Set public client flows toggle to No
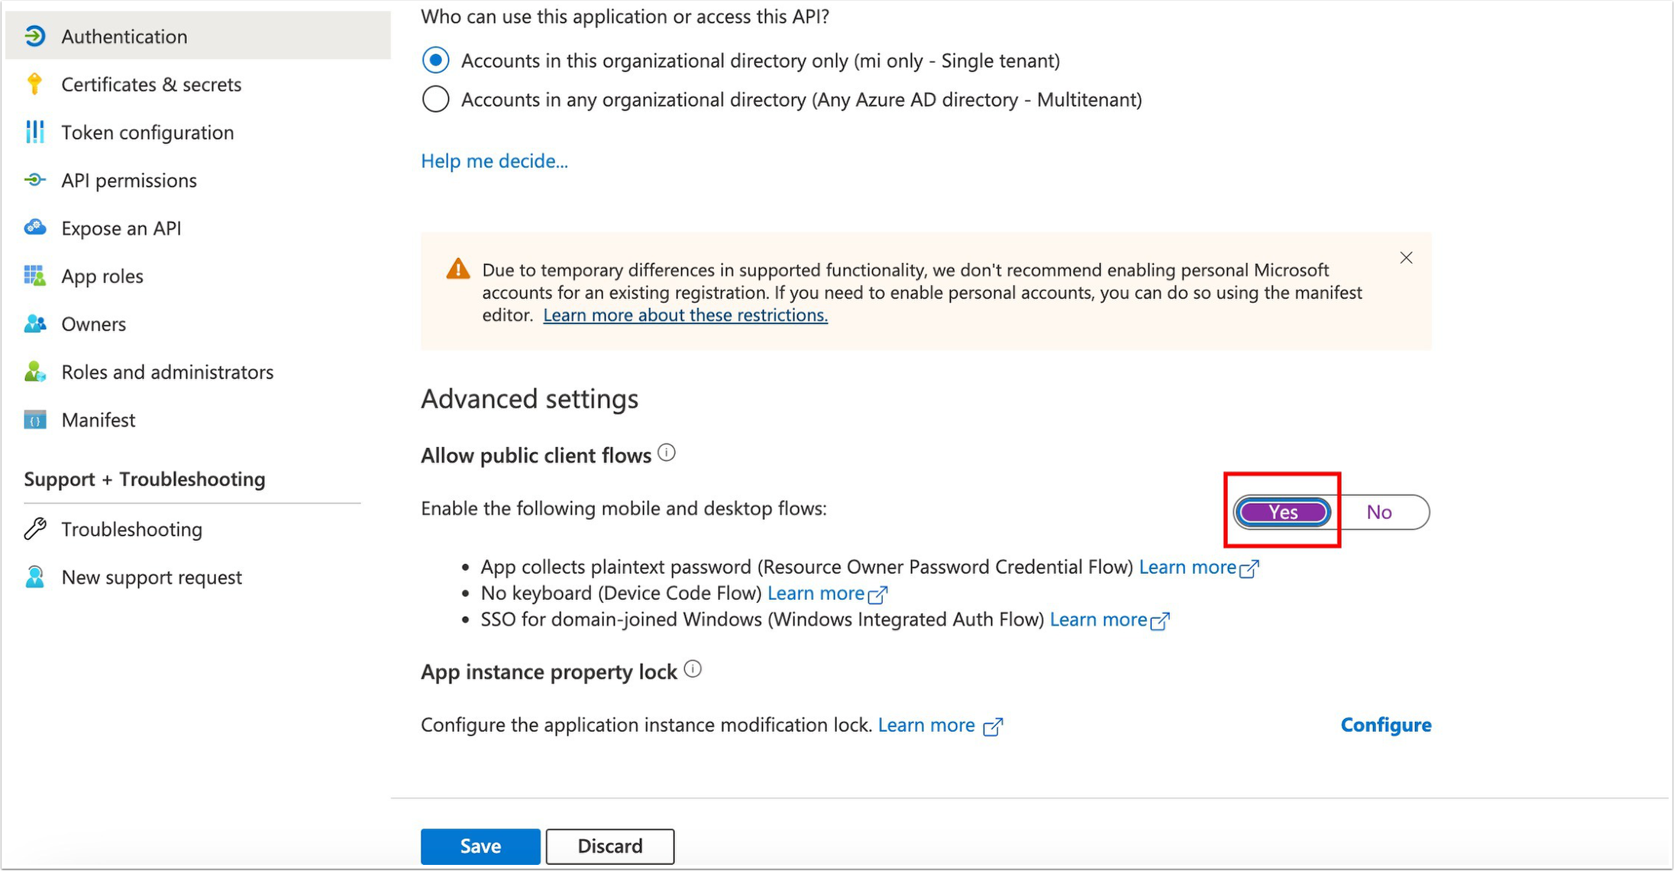 coord(1379,512)
